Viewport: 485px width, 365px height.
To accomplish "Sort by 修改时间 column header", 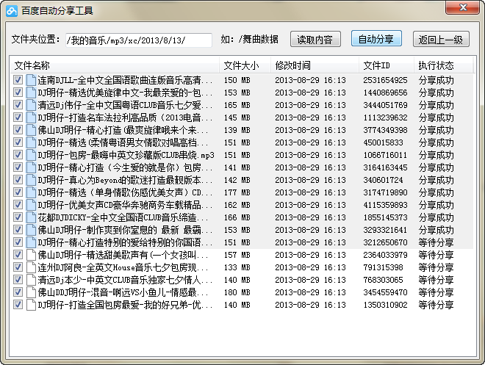I will [x=315, y=65].
